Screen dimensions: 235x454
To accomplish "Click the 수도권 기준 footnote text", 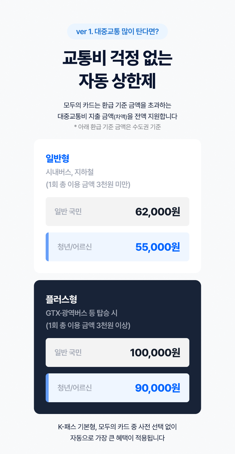I will click(117, 127).
